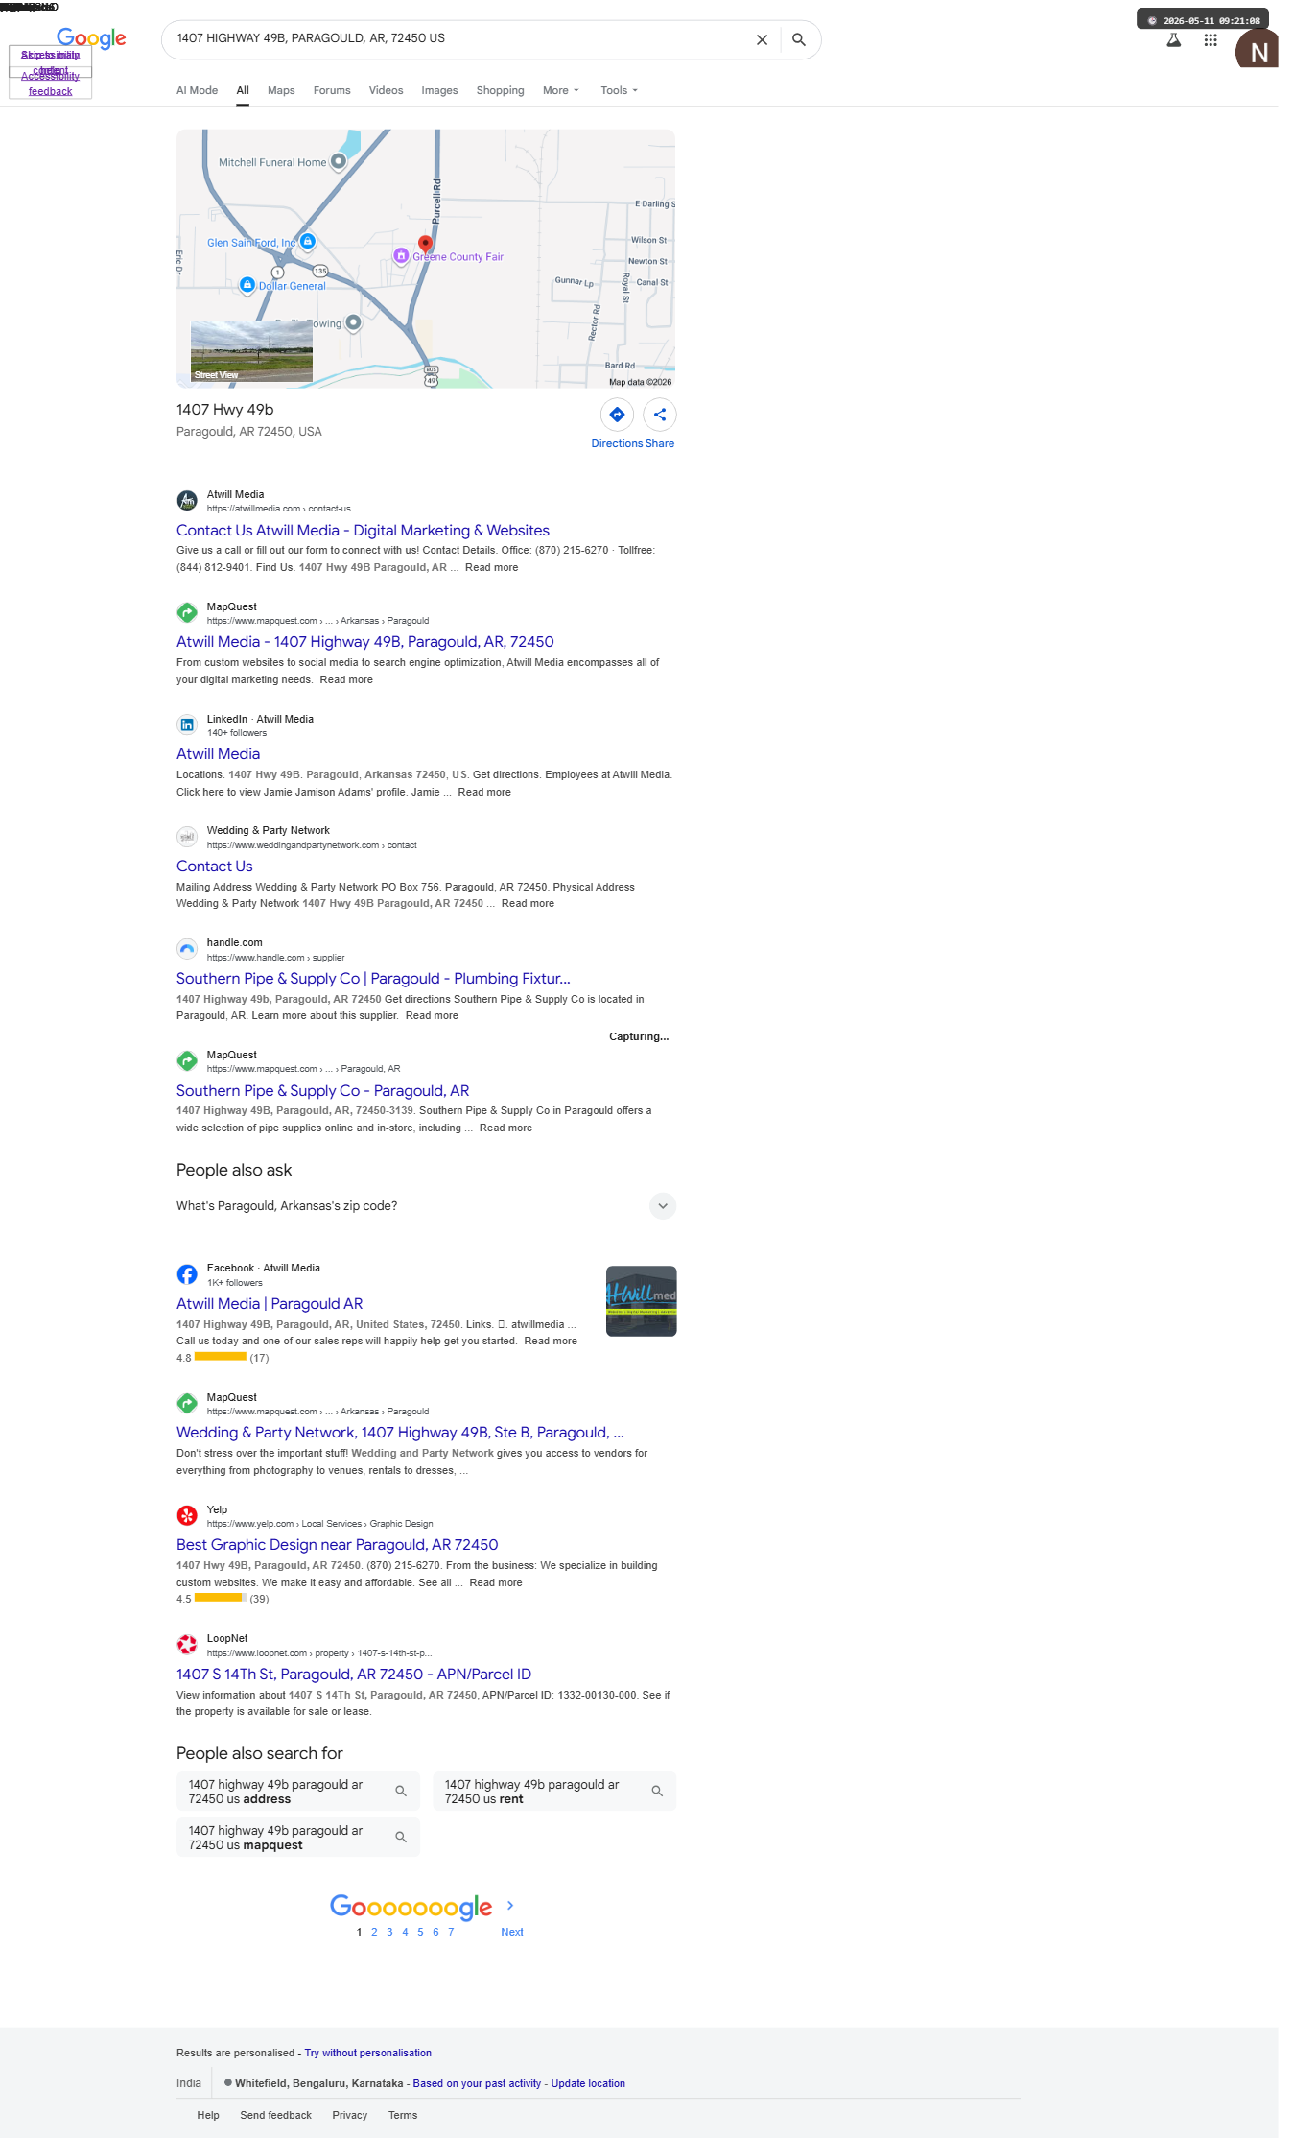
Task: Open 'Southern Pipe & Supply Co - Paragould, AR' result
Action: click(322, 1091)
